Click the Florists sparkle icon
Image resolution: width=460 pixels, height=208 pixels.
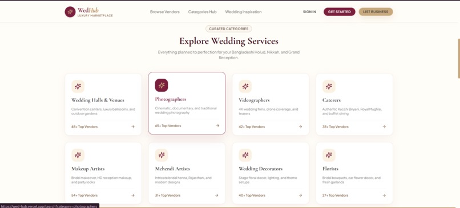pos(329,155)
